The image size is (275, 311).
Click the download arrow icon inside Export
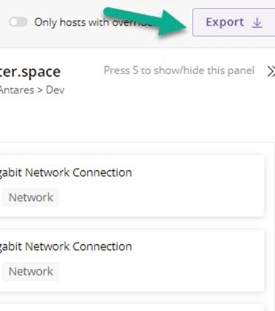tap(257, 23)
